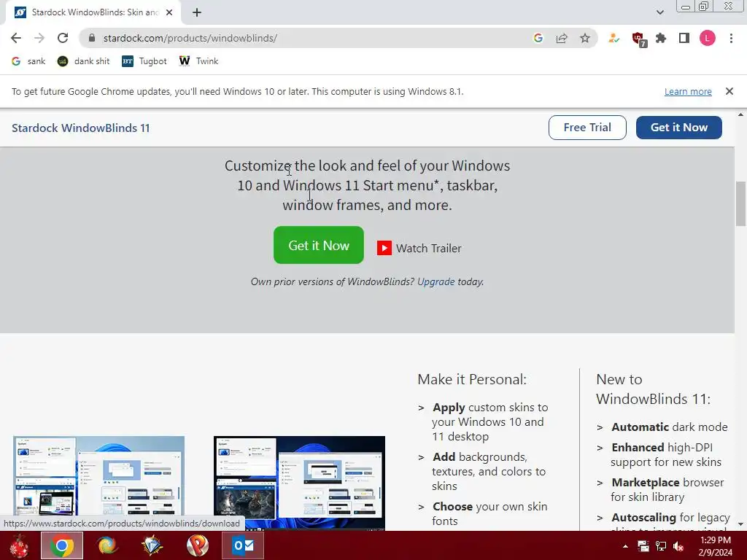The height and width of the screenshot is (560, 747).
Task: Dismiss the Chrome update notification bar
Action: pyautogui.click(x=729, y=91)
